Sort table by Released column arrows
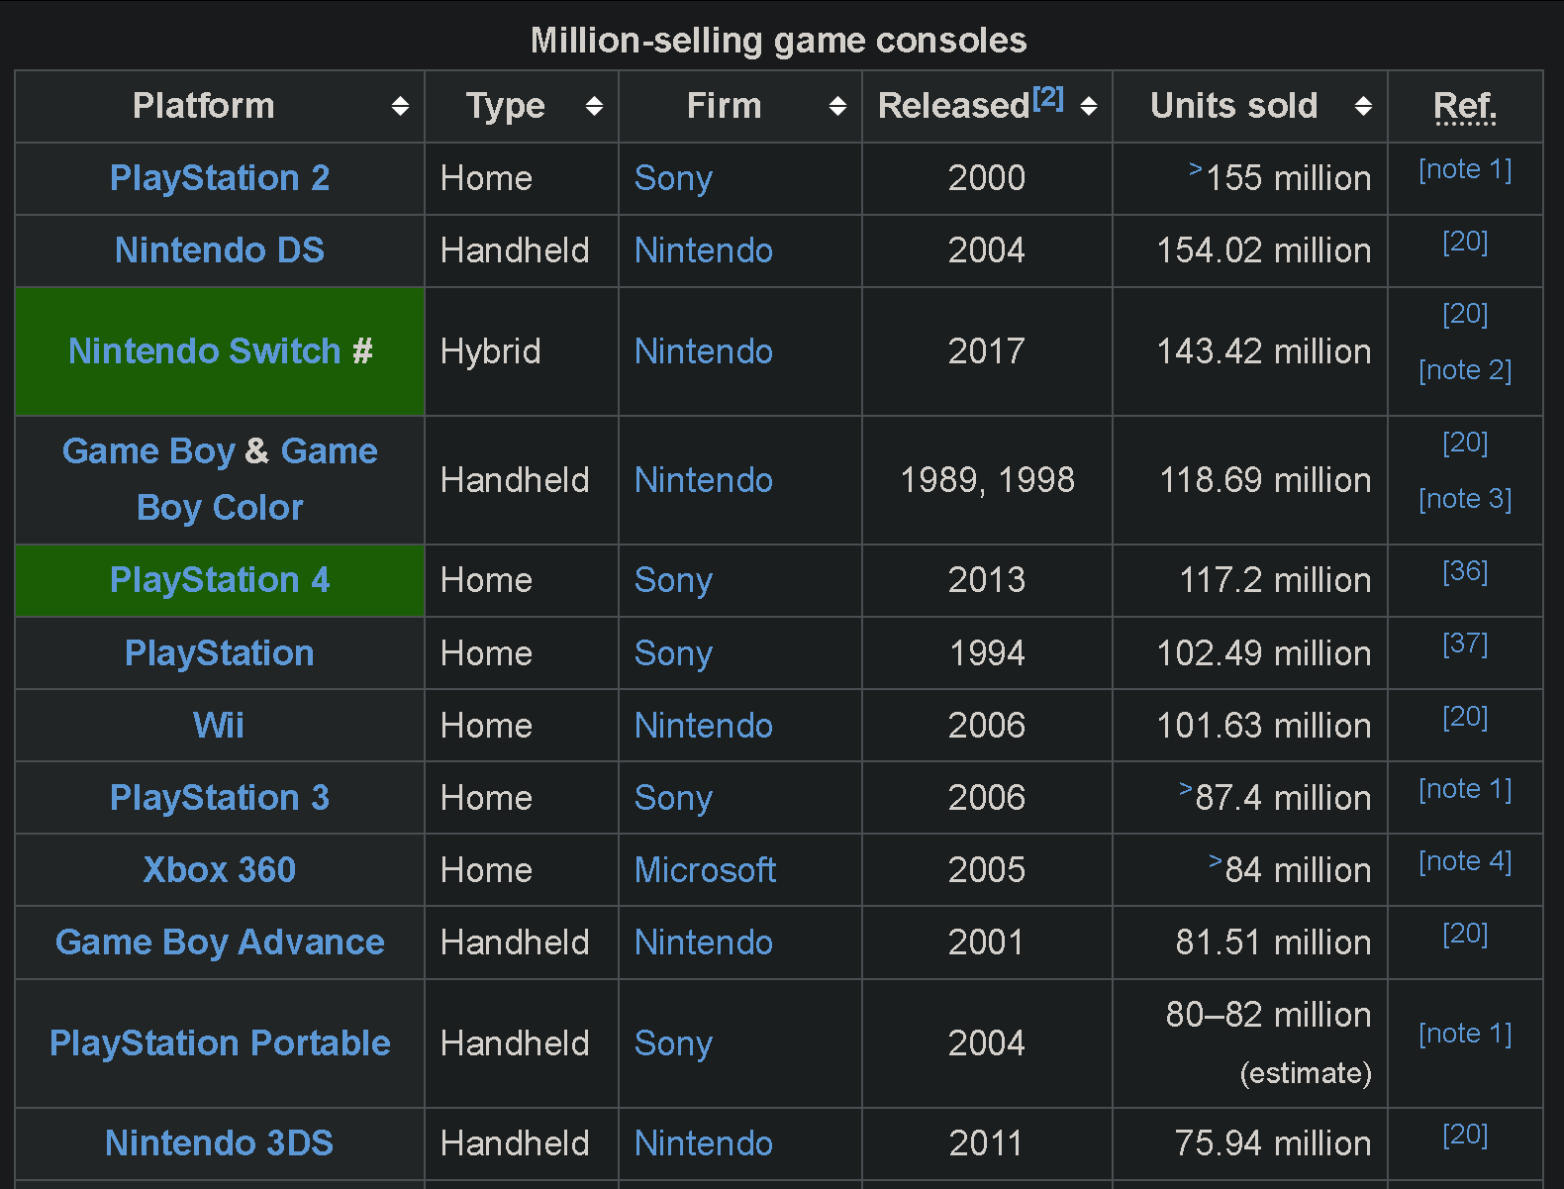 (1089, 106)
